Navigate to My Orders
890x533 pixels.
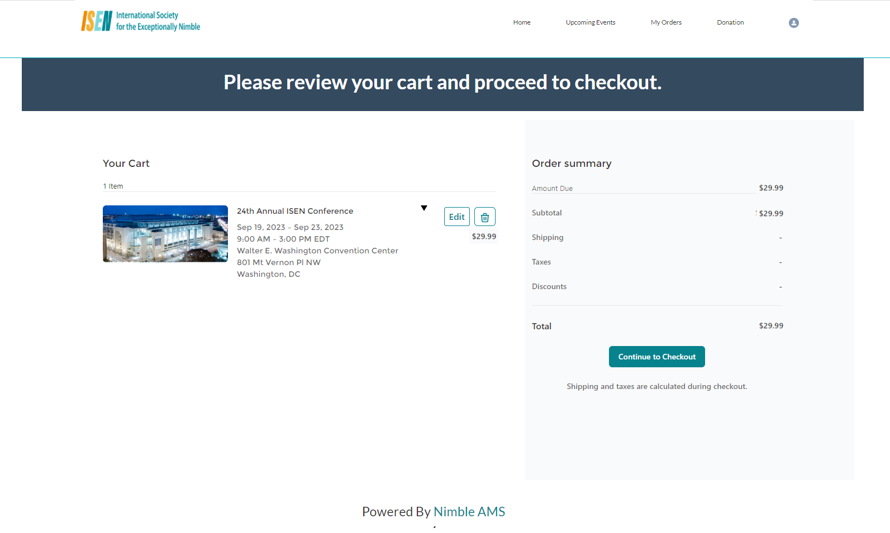click(x=666, y=22)
